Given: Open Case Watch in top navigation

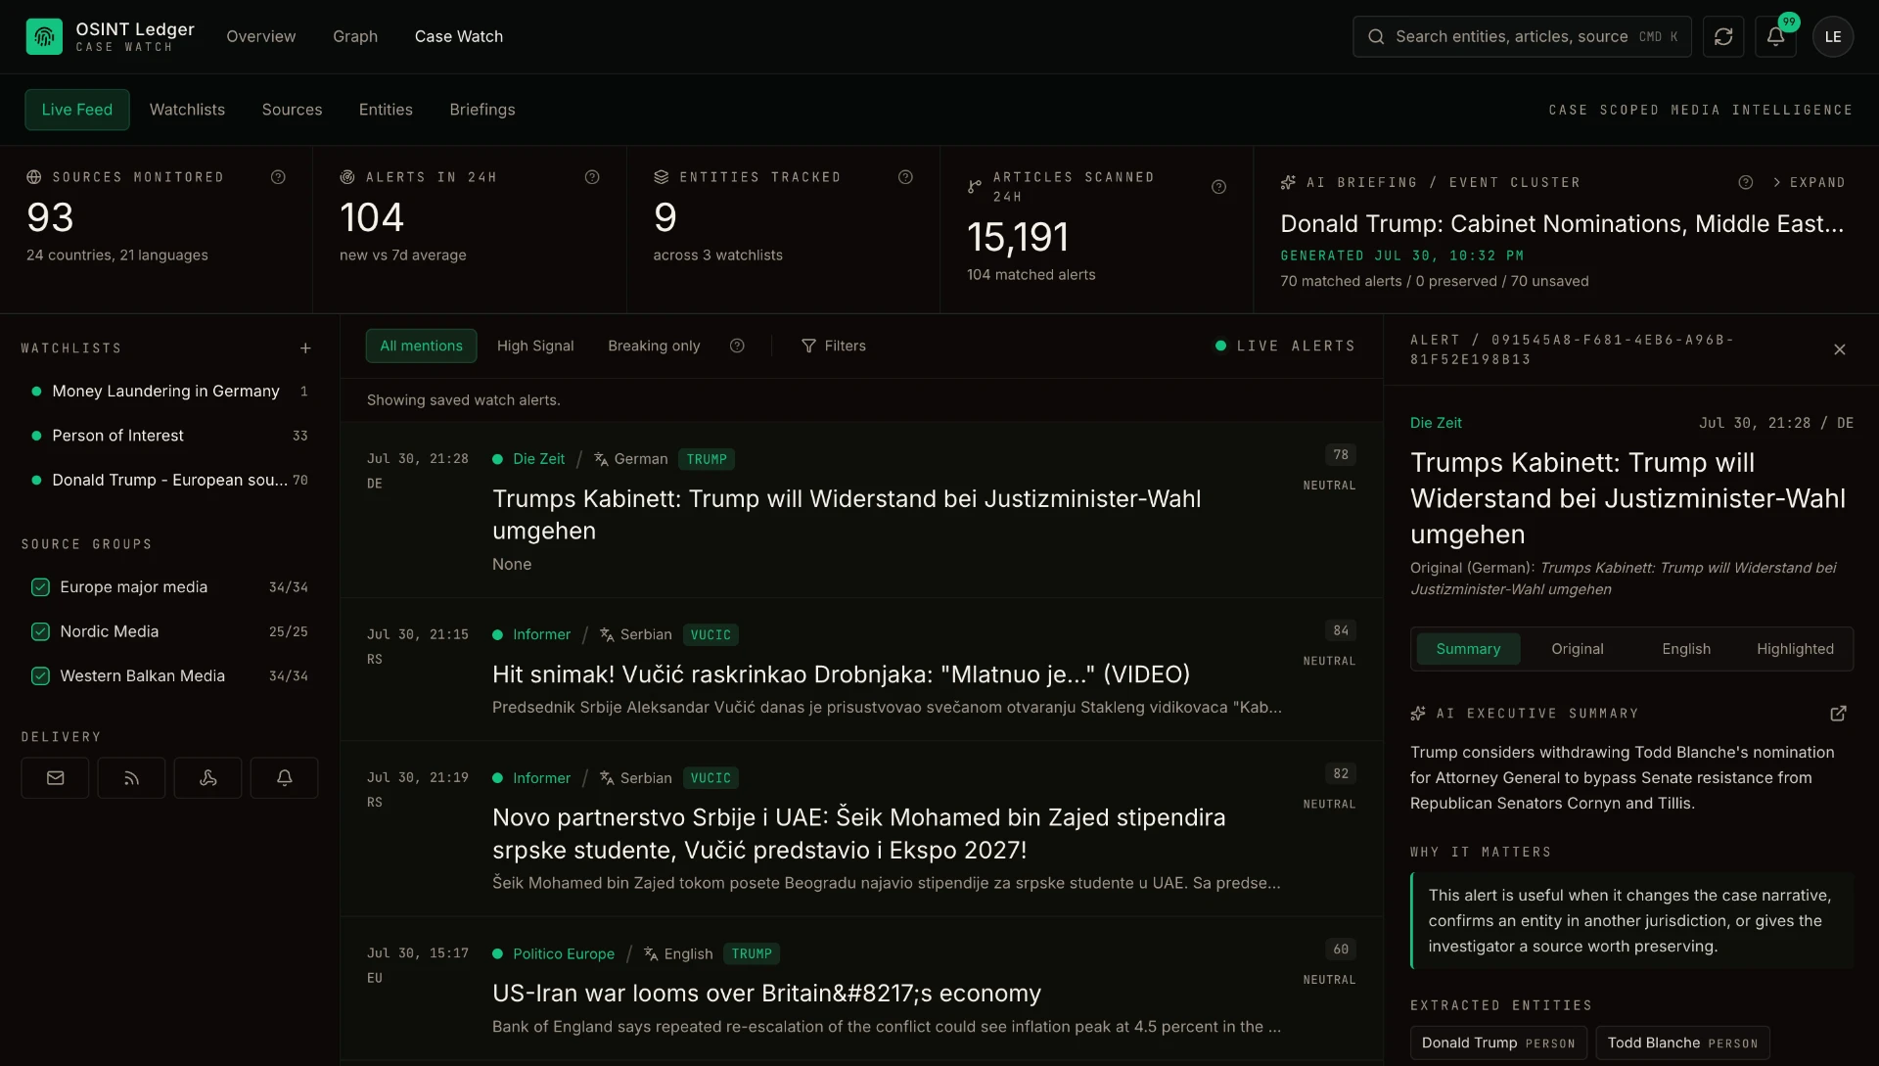Looking at the screenshot, I should tap(459, 36).
